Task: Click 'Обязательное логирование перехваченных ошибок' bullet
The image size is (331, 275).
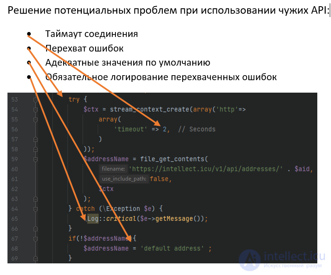Action: coord(161,77)
